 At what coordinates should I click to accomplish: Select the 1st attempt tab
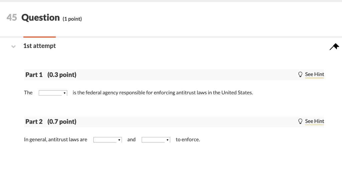39,46
